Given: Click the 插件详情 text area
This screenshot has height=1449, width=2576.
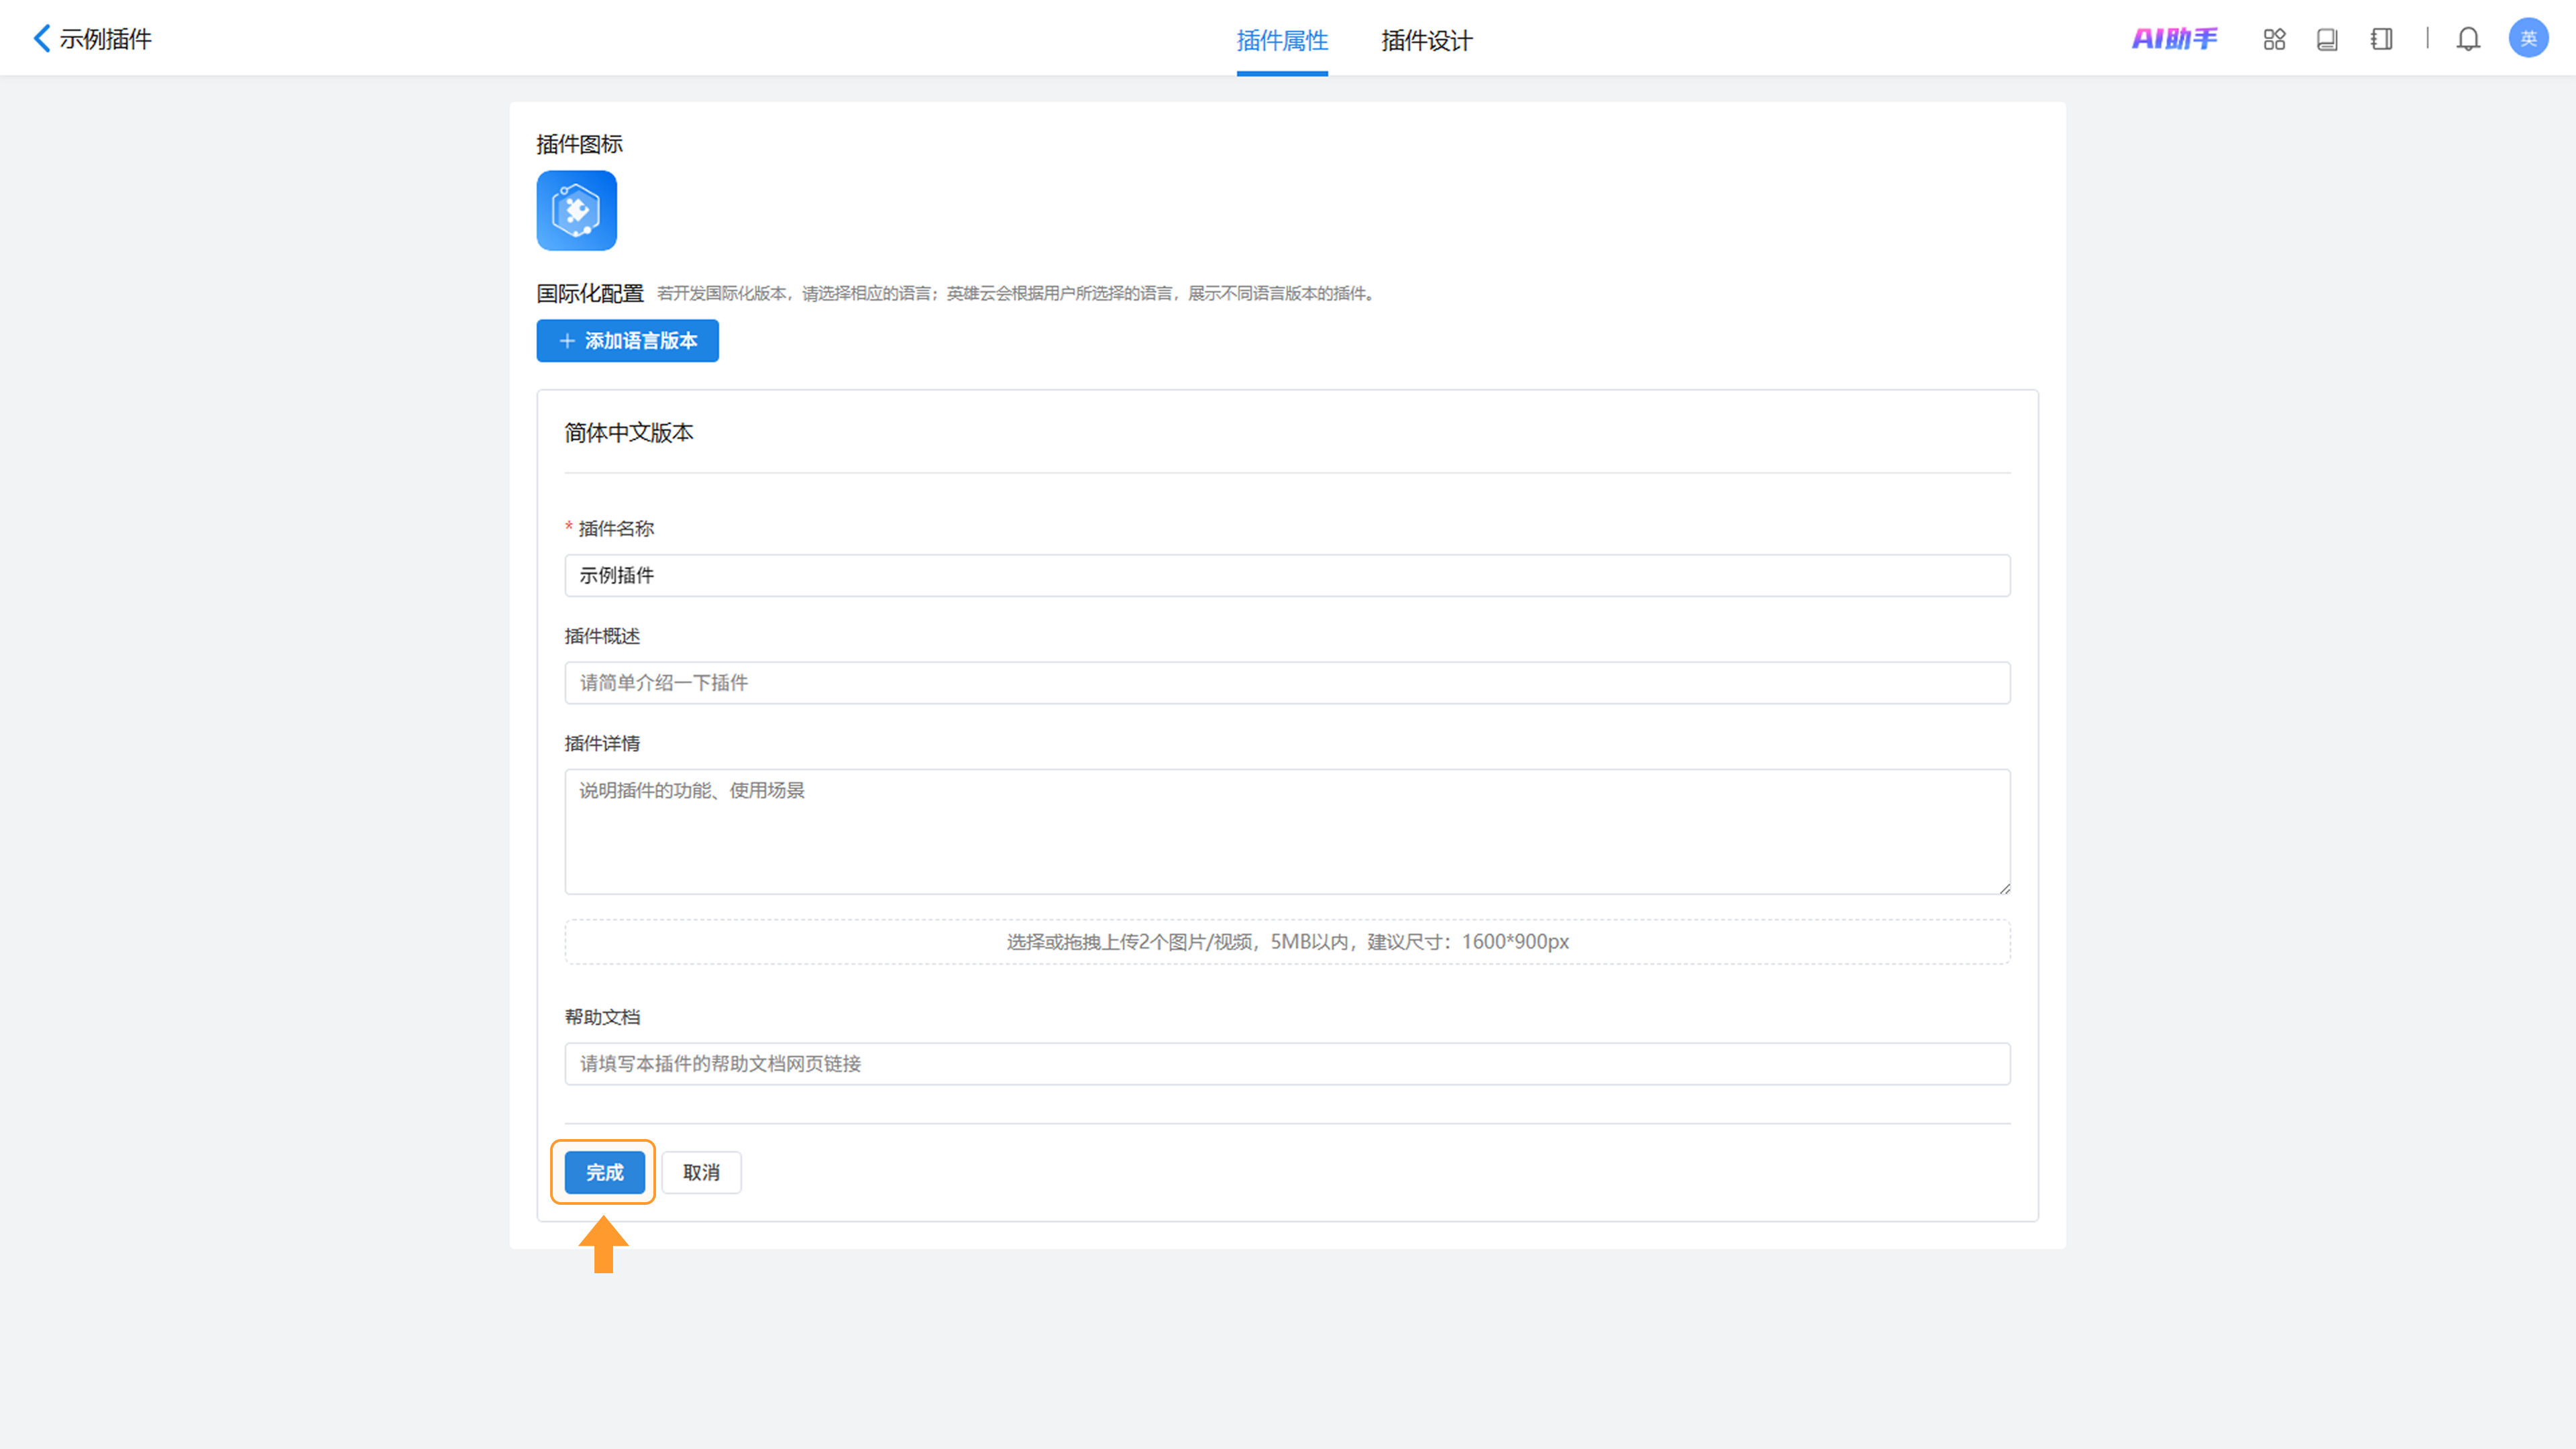Looking at the screenshot, I should click(x=1287, y=831).
